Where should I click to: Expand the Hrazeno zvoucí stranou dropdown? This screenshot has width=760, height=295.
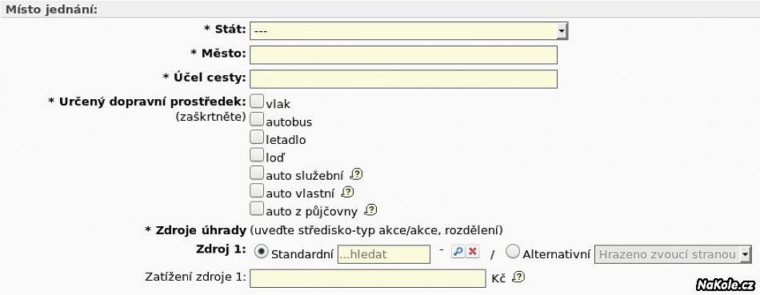coord(674,254)
